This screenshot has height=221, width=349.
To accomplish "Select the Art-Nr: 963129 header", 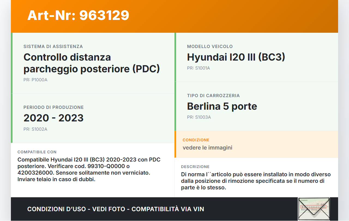I will [x=78, y=16].
